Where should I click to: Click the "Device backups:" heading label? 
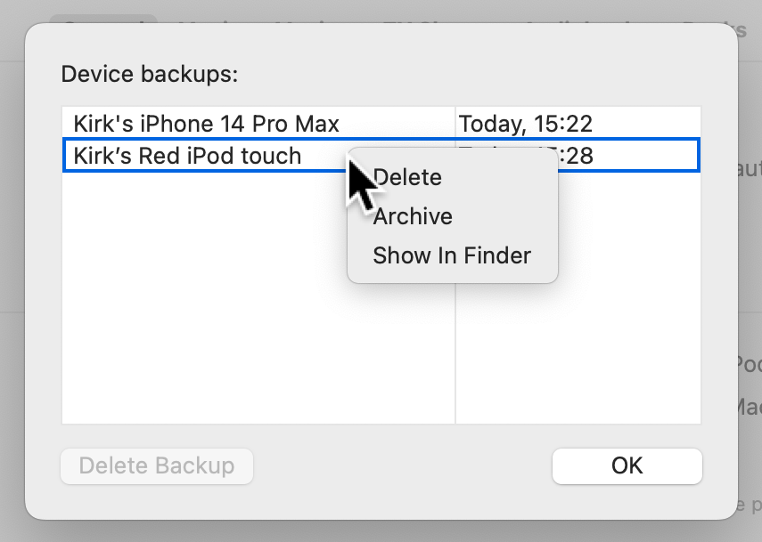(x=150, y=74)
